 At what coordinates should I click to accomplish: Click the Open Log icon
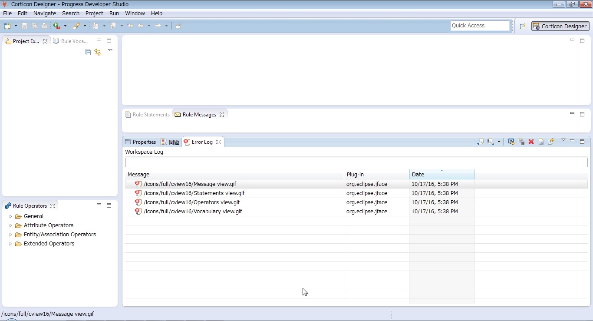point(541,142)
